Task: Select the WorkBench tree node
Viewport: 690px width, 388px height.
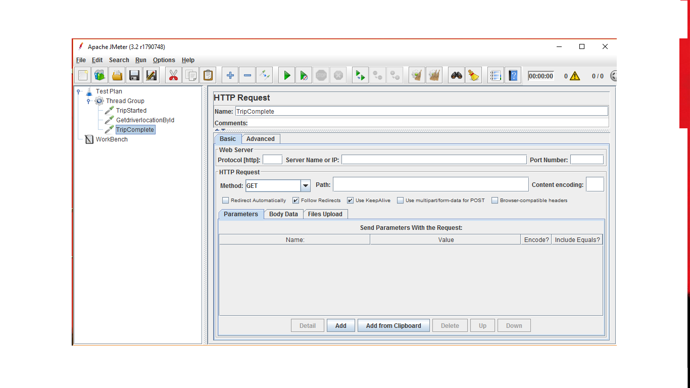Action: [x=112, y=139]
